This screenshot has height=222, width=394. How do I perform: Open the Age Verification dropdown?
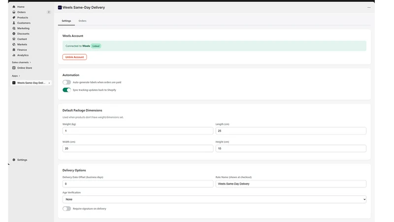point(214,199)
